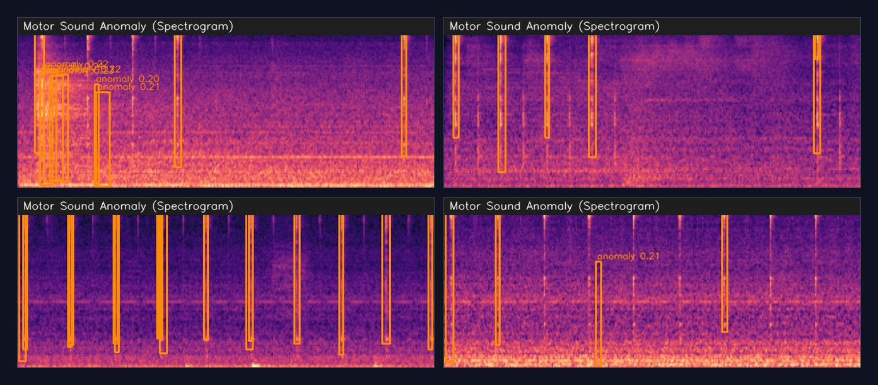This screenshot has width=878, height=385.
Task: Click the top-left panel's title text
Action: (129, 27)
